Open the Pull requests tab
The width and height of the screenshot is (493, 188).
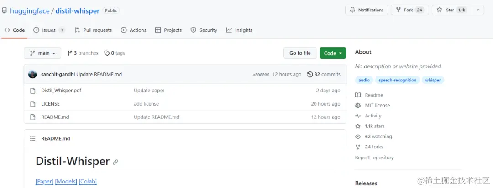coord(93,30)
